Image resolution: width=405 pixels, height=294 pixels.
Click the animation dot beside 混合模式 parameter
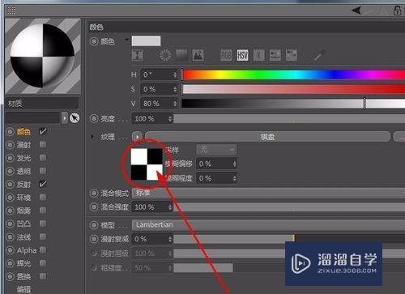[94, 193]
